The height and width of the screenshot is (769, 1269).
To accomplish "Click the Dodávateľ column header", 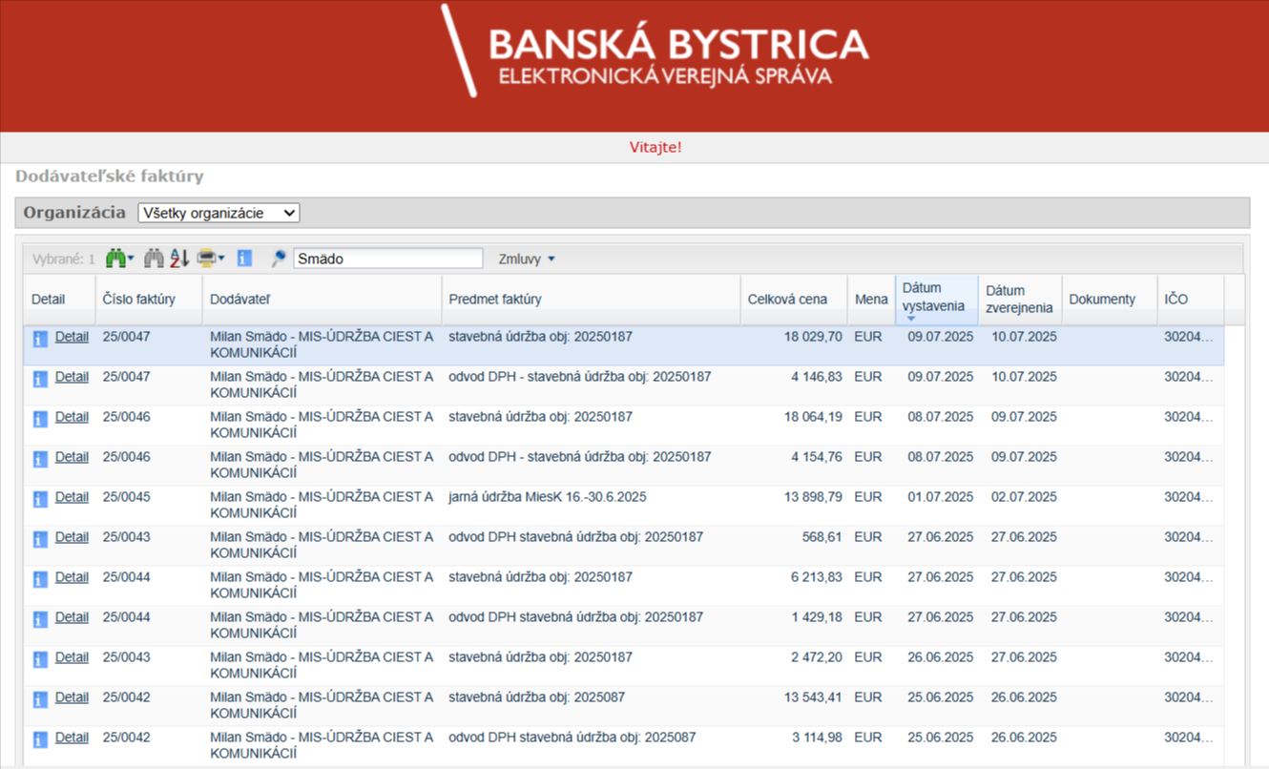I will point(240,300).
